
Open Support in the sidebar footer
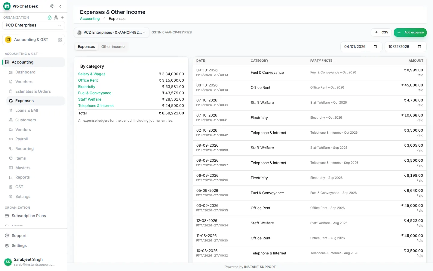pyautogui.click(x=33, y=236)
